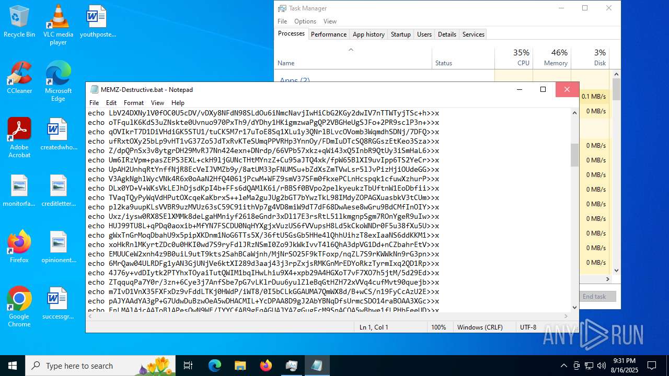Click the End task button
Image resolution: width=669 pixels, height=376 pixels.
click(x=594, y=297)
